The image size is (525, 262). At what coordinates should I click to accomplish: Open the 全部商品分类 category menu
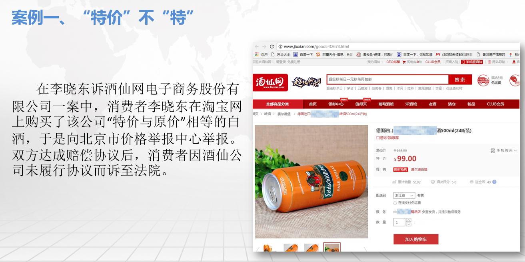pyautogui.click(x=278, y=104)
